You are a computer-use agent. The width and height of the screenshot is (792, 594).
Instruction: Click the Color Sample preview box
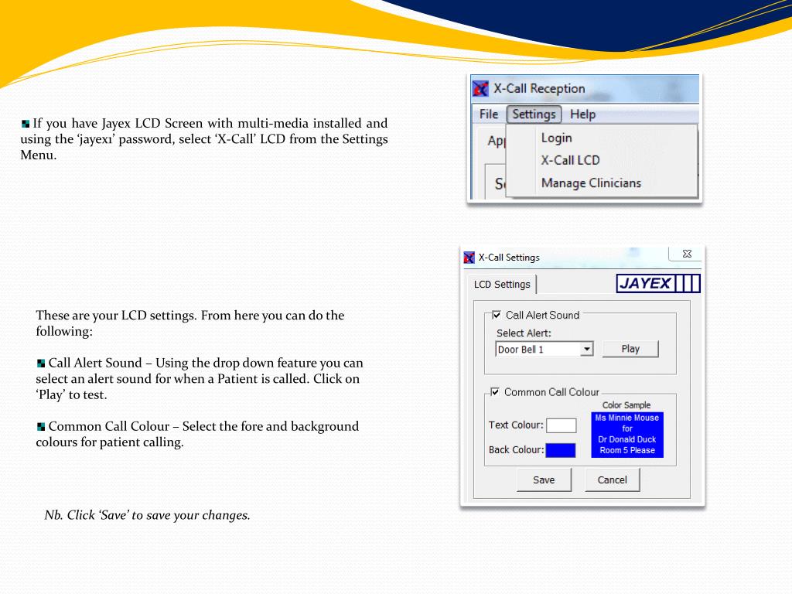click(627, 435)
